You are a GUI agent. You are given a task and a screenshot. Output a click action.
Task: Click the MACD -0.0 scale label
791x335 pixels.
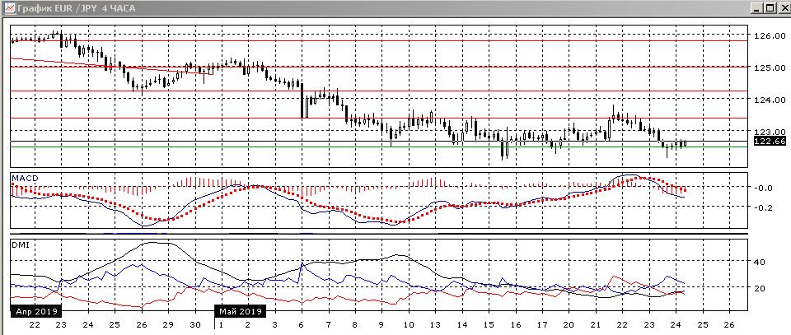pyautogui.click(x=765, y=188)
